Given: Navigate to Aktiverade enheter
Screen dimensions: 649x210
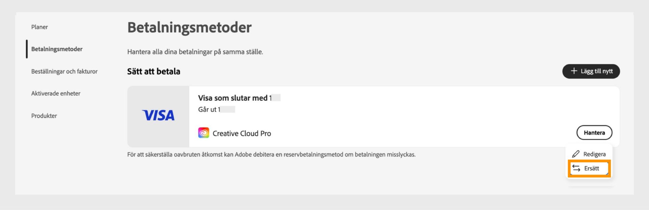Looking at the screenshot, I should (x=56, y=93).
